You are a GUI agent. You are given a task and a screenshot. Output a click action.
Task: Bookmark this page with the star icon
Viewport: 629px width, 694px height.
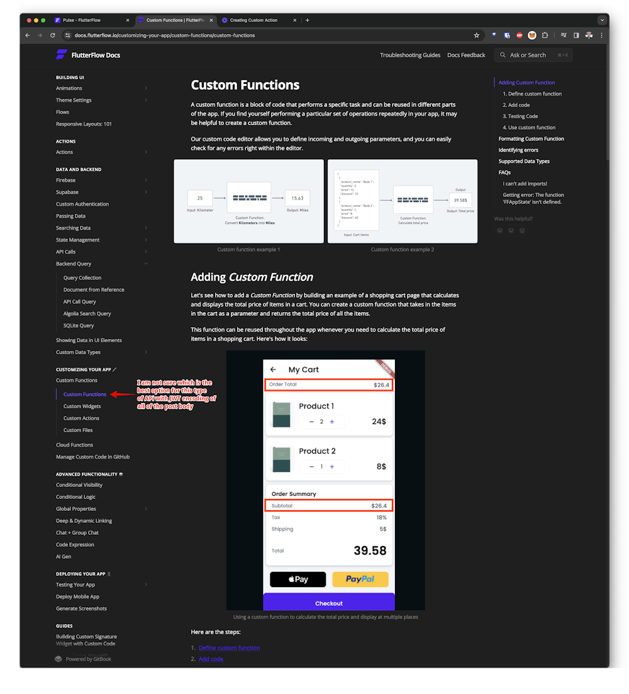476,35
